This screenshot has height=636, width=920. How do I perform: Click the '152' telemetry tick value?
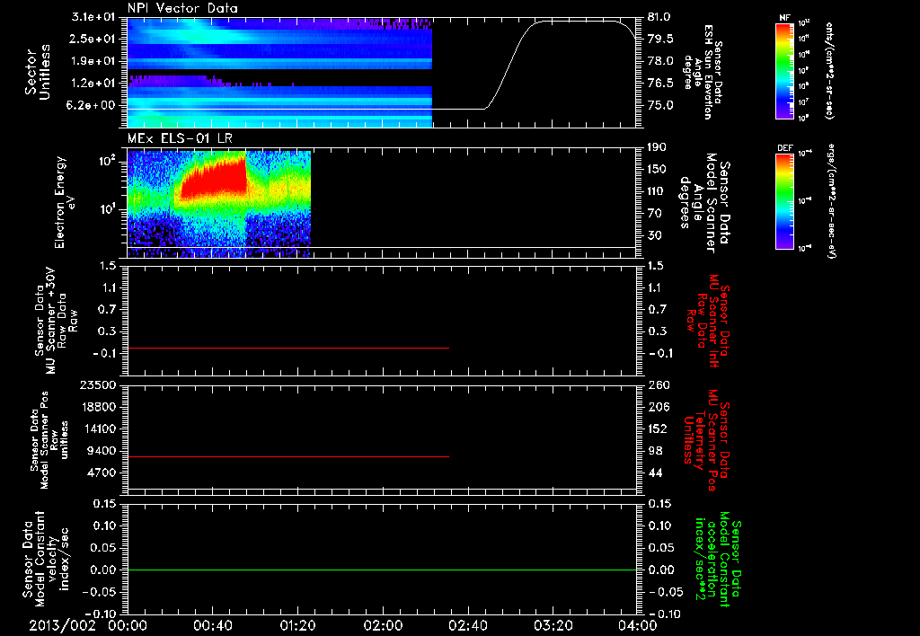click(658, 428)
